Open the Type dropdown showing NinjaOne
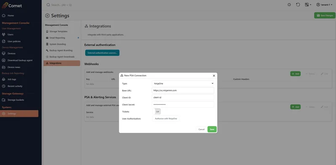336x165 pixels. tap(183, 84)
